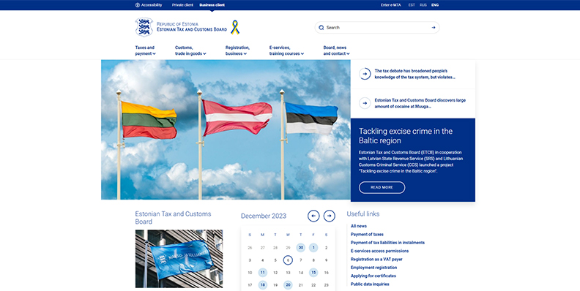
Task: Open Estonian Tax and Customs Board section heading
Action: (173, 217)
